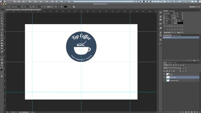The width and height of the screenshot is (201, 113).
Task: Select the Move tool
Action: click(2, 13)
